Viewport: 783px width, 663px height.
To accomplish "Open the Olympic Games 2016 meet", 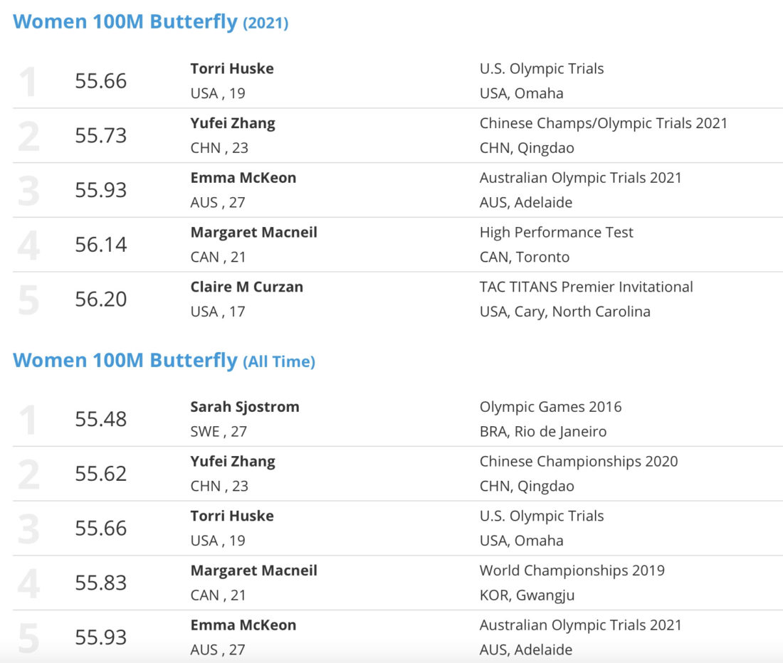I will coord(551,407).
